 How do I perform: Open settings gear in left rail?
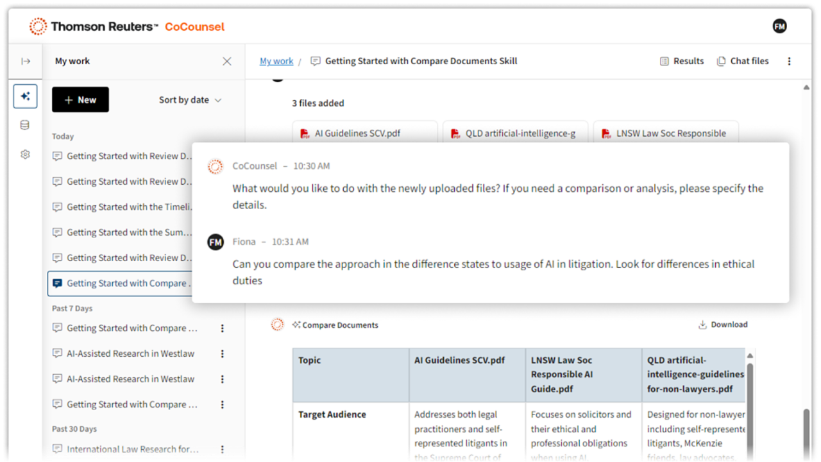pos(25,155)
